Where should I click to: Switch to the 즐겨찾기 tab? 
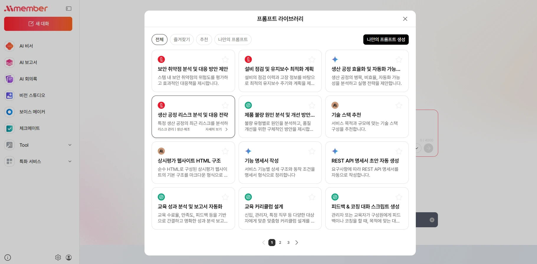182,40
